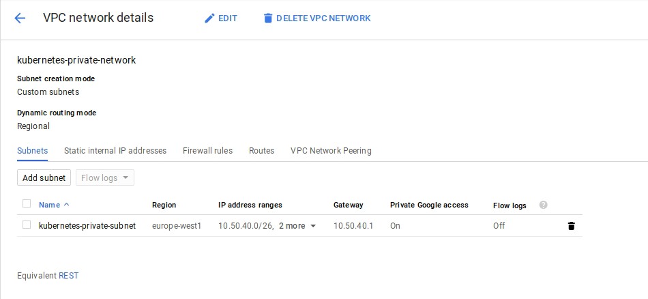Toggle the select-all subnets checkbox

(27, 203)
